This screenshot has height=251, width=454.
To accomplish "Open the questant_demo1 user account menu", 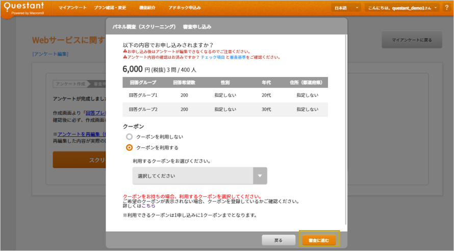I will (402, 8).
